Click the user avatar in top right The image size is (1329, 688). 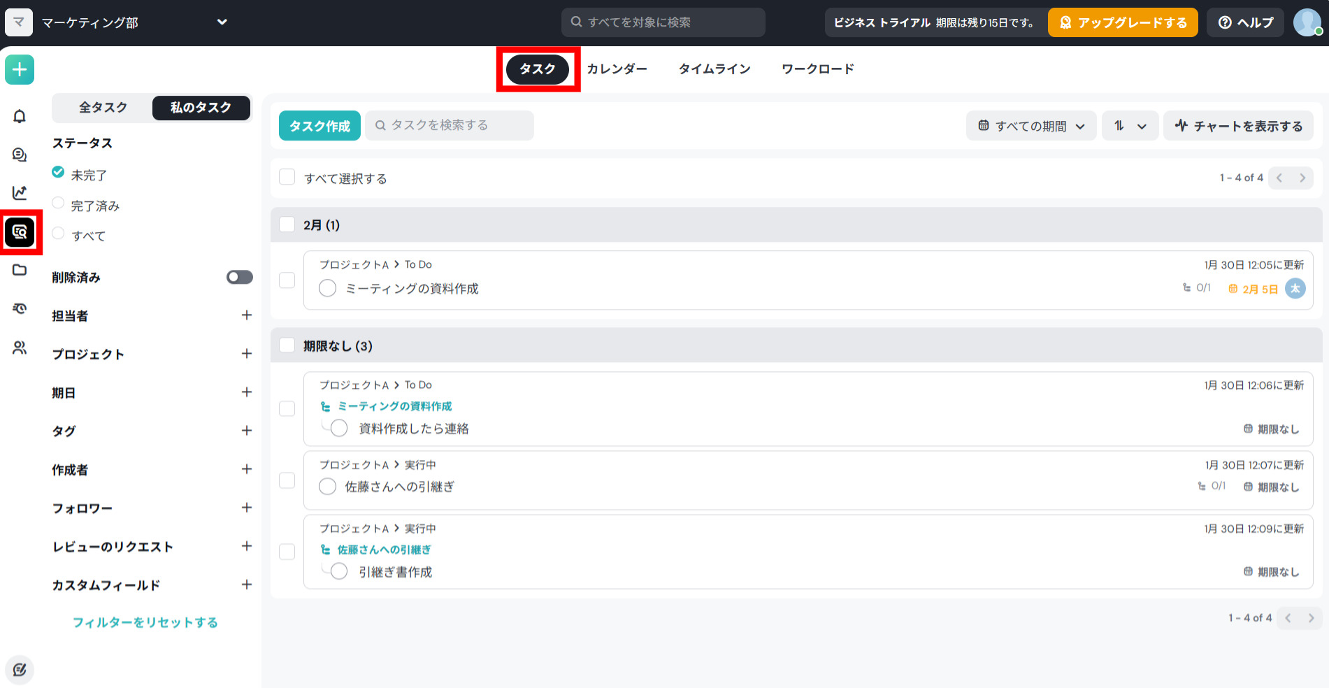(x=1306, y=22)
